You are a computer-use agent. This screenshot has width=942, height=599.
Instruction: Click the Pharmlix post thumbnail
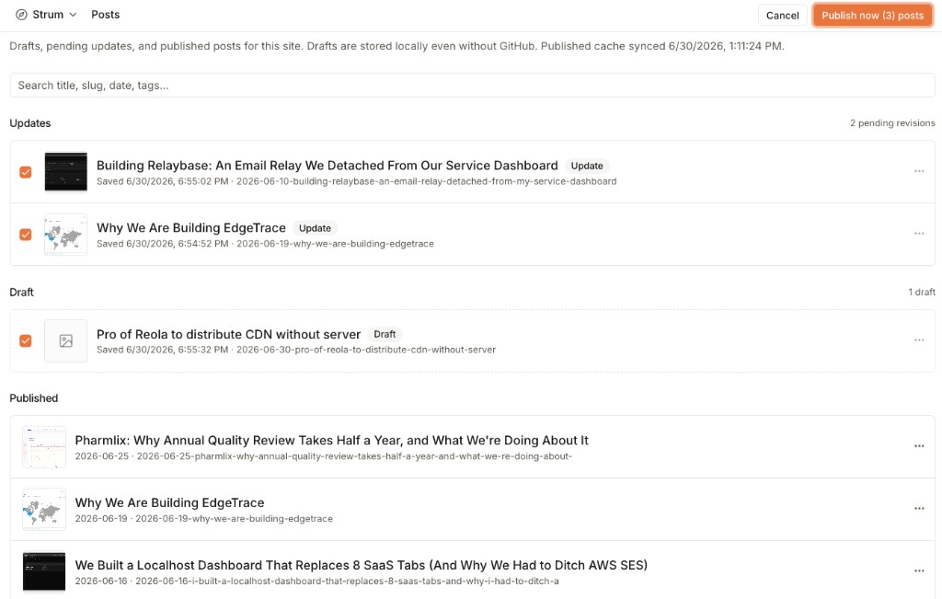[44, 447]
